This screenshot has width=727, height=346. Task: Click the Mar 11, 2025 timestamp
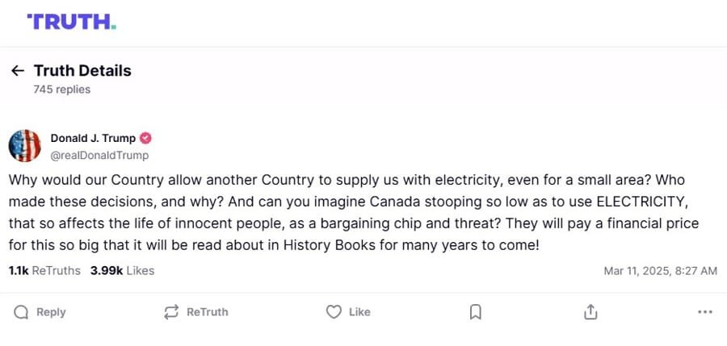660,271
